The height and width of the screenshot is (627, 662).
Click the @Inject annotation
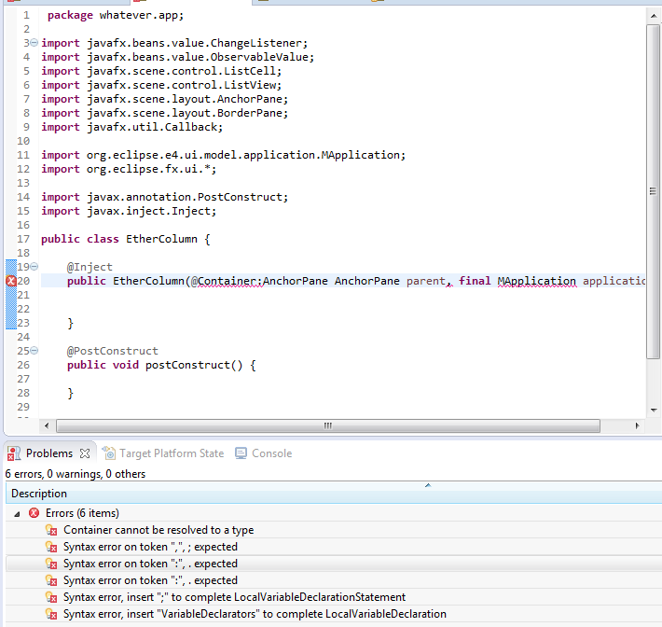(x=90, y=267)
